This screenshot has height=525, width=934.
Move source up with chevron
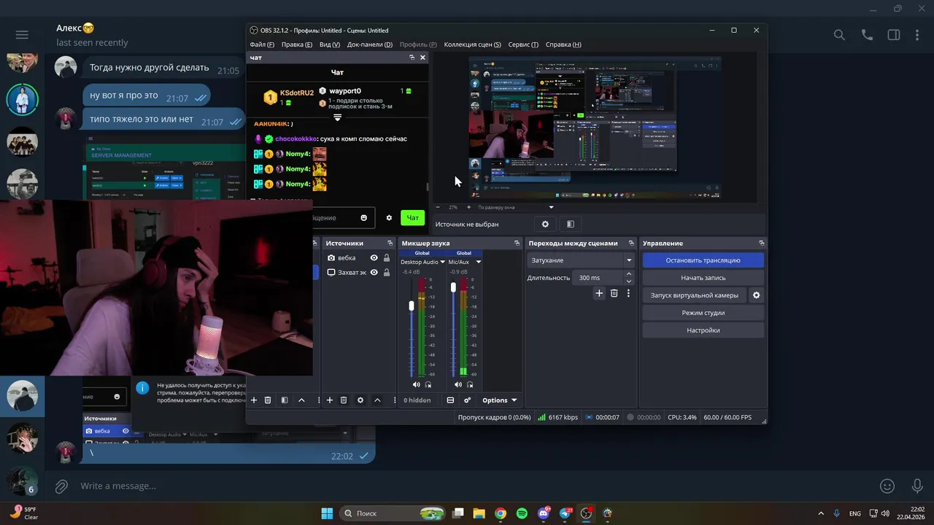tap(377, 400)
